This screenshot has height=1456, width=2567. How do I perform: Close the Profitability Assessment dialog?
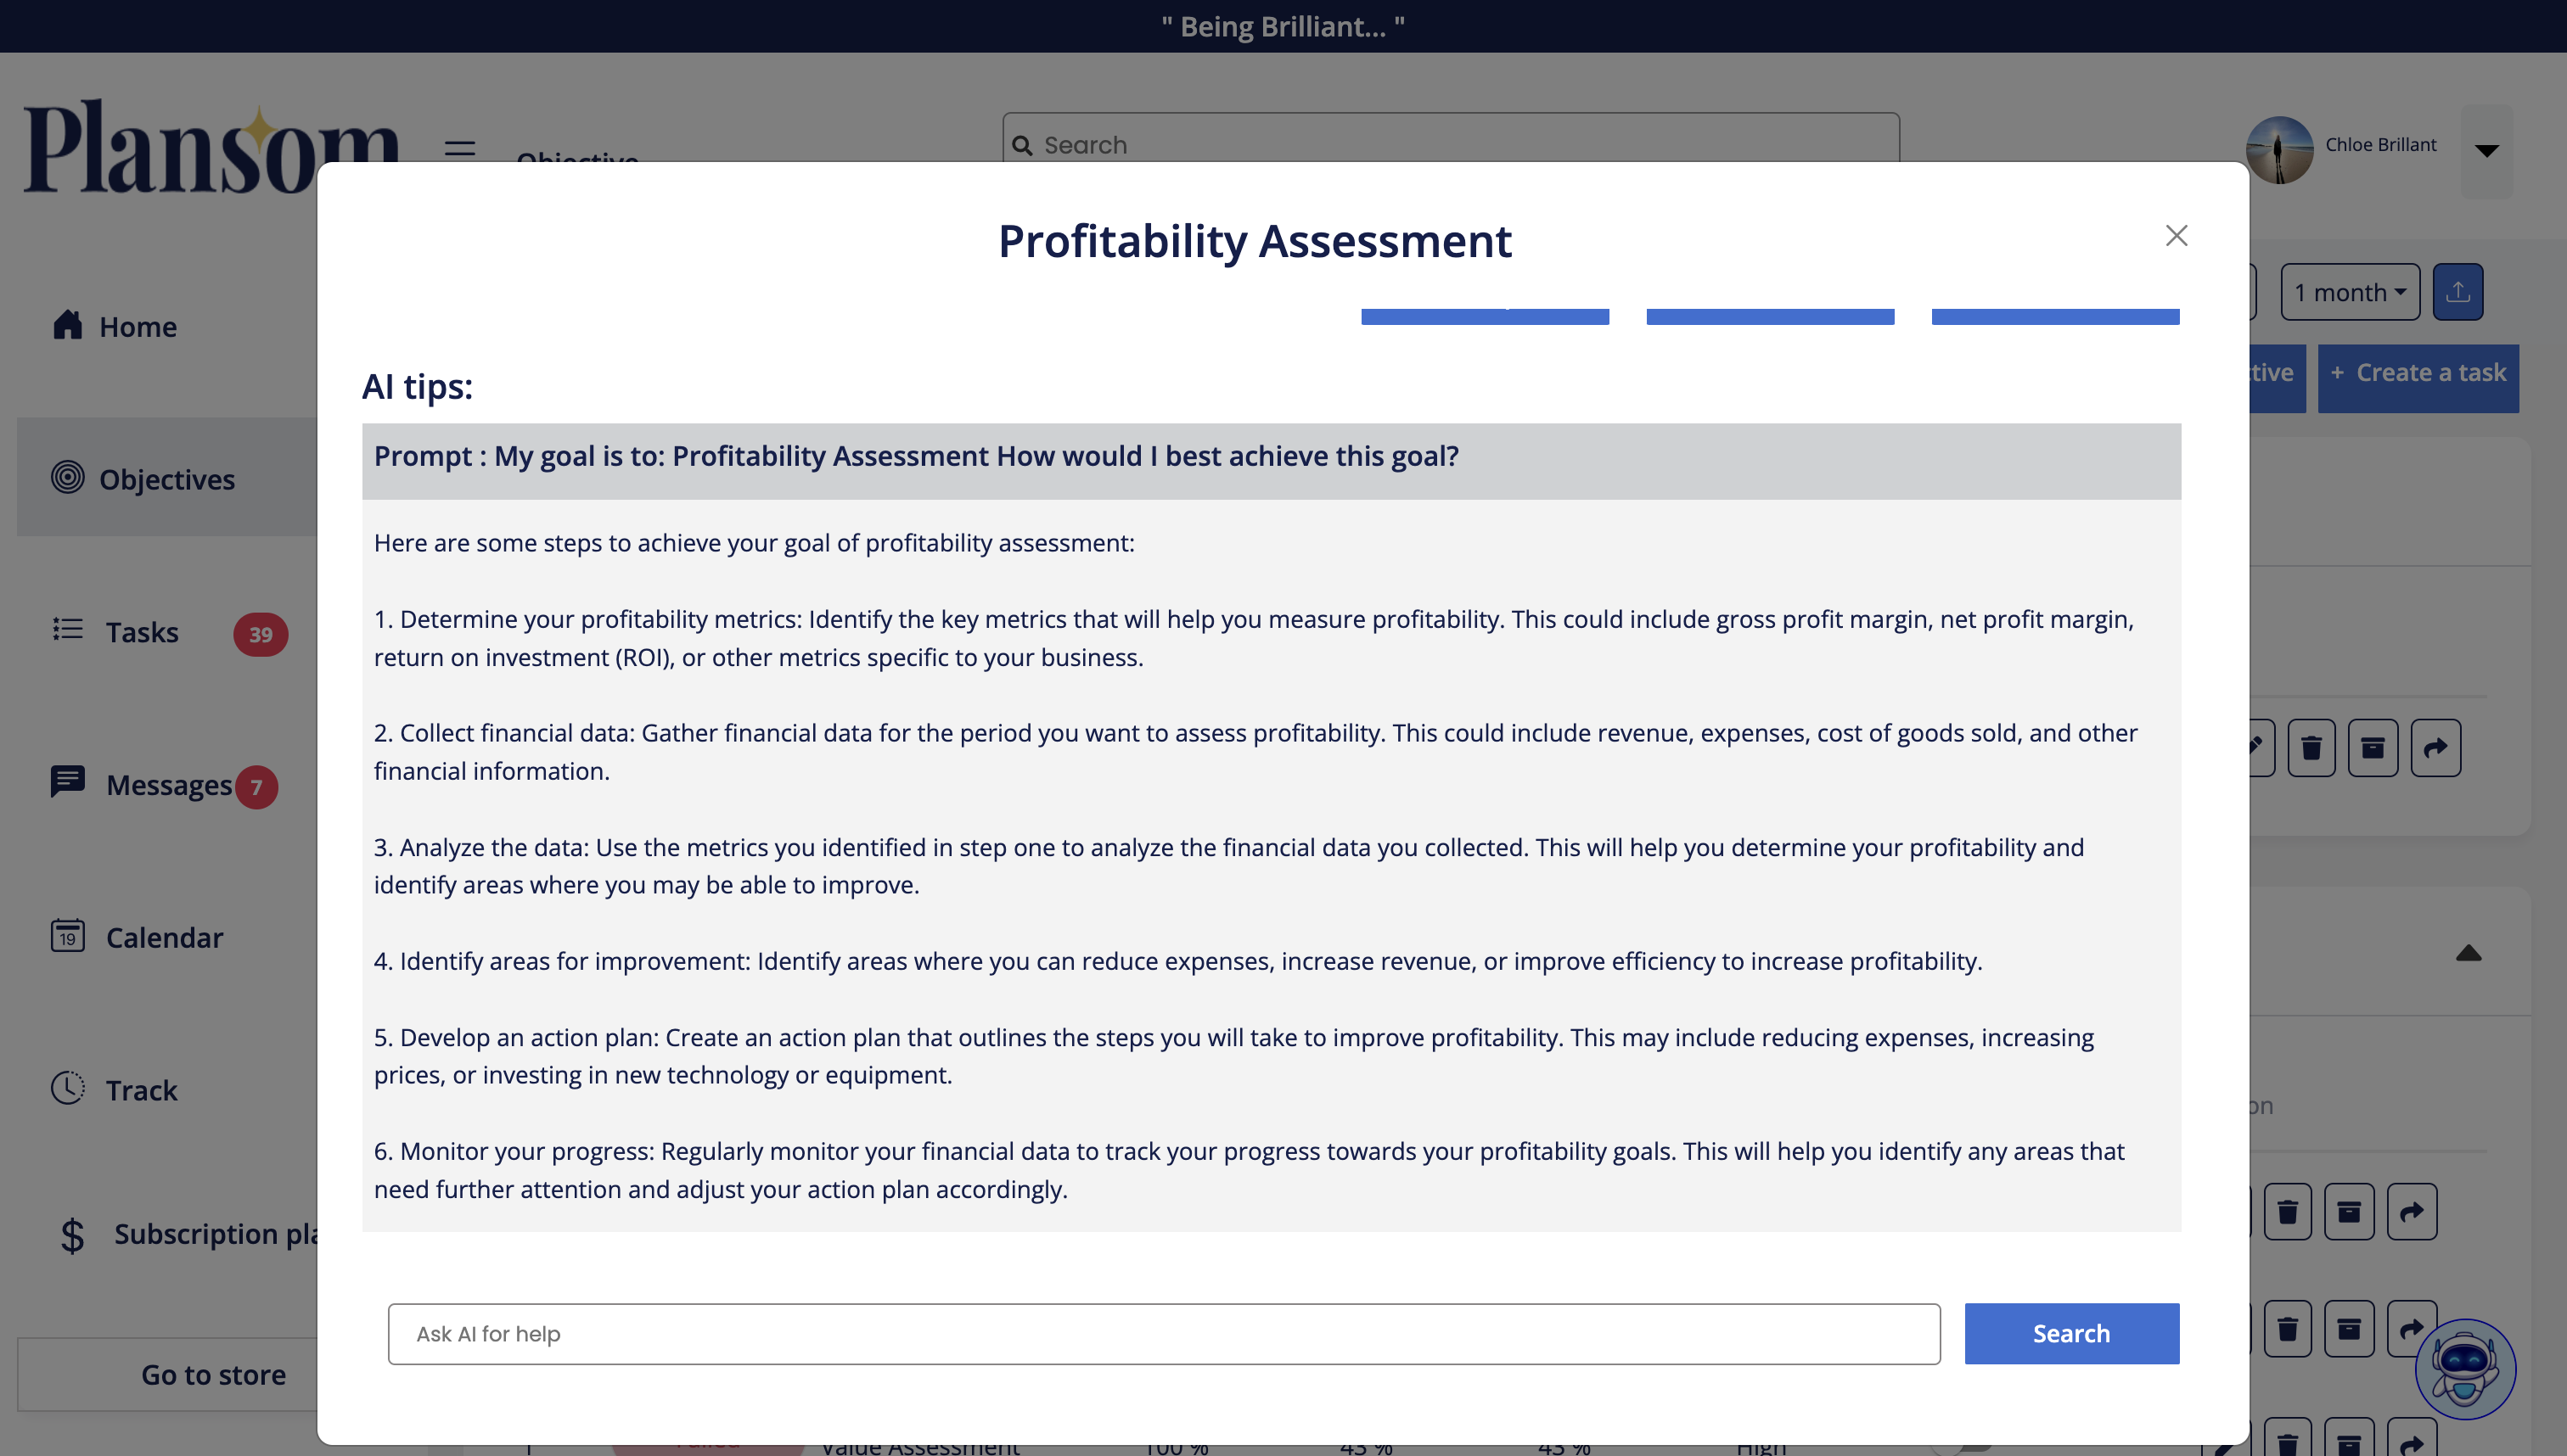[2176, 236]
